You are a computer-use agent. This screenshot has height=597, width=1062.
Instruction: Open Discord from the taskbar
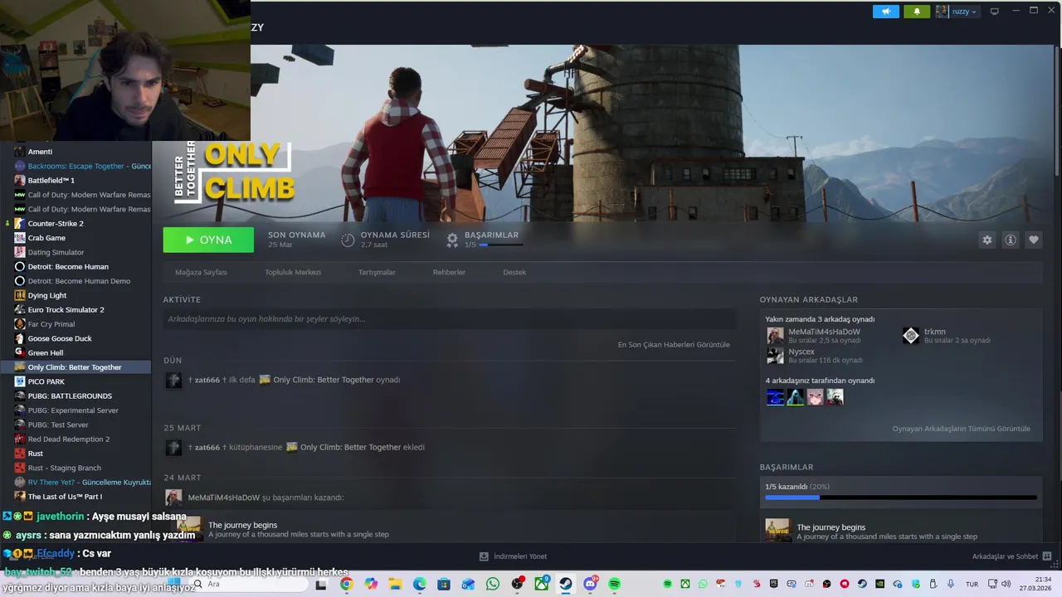591,584
